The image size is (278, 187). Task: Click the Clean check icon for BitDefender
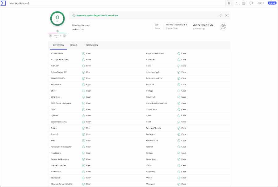pos(83,85)
